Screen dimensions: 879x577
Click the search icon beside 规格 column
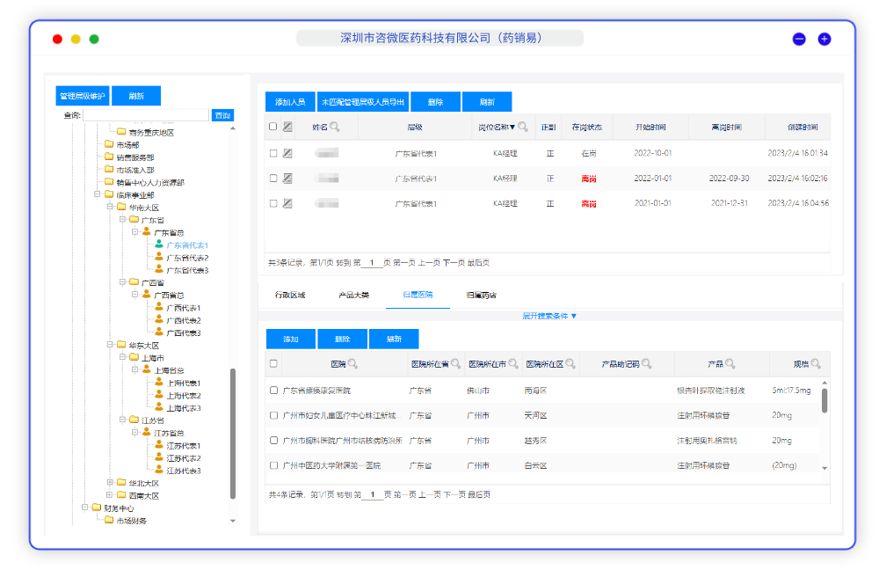click(816, 364)
